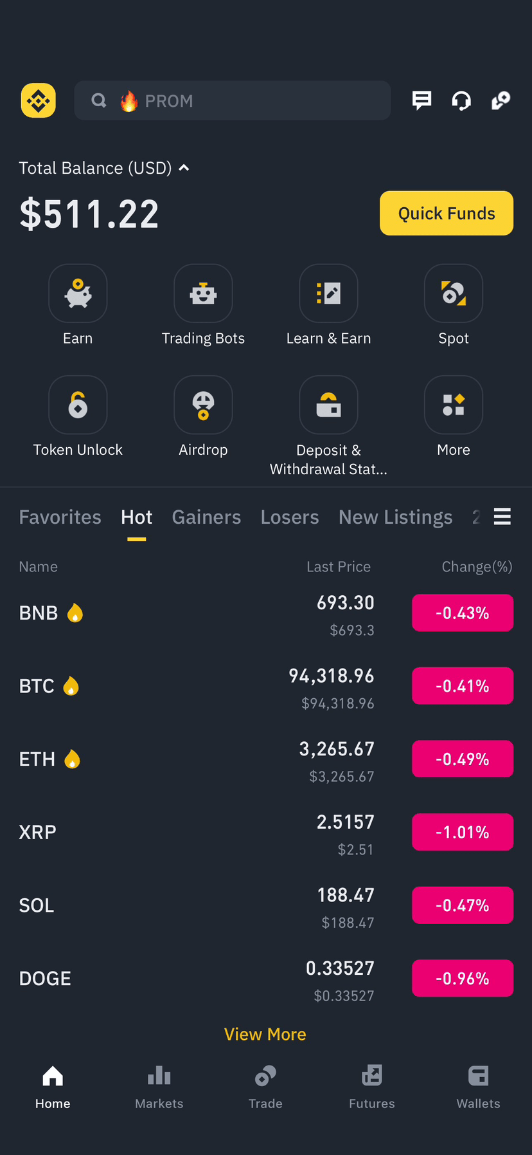
Task: Click the PROM search field
Action: 233,100
